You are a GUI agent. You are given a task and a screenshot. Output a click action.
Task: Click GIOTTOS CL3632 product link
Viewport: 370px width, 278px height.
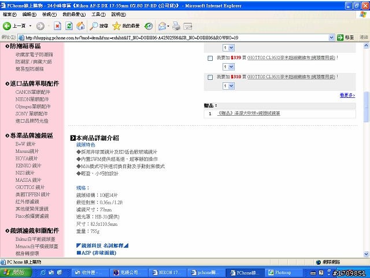pos(291,58)
